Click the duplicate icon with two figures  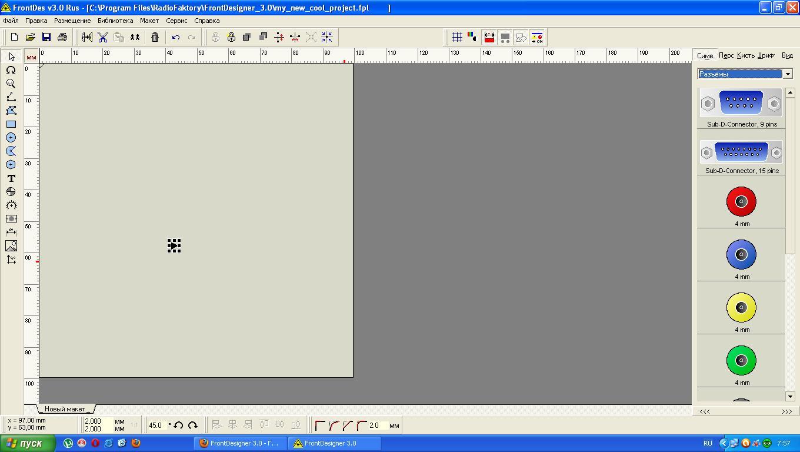[135, 37]
